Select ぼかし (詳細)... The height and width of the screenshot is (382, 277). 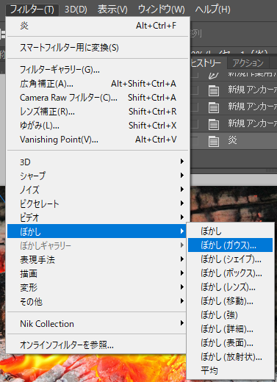point(230,329)
